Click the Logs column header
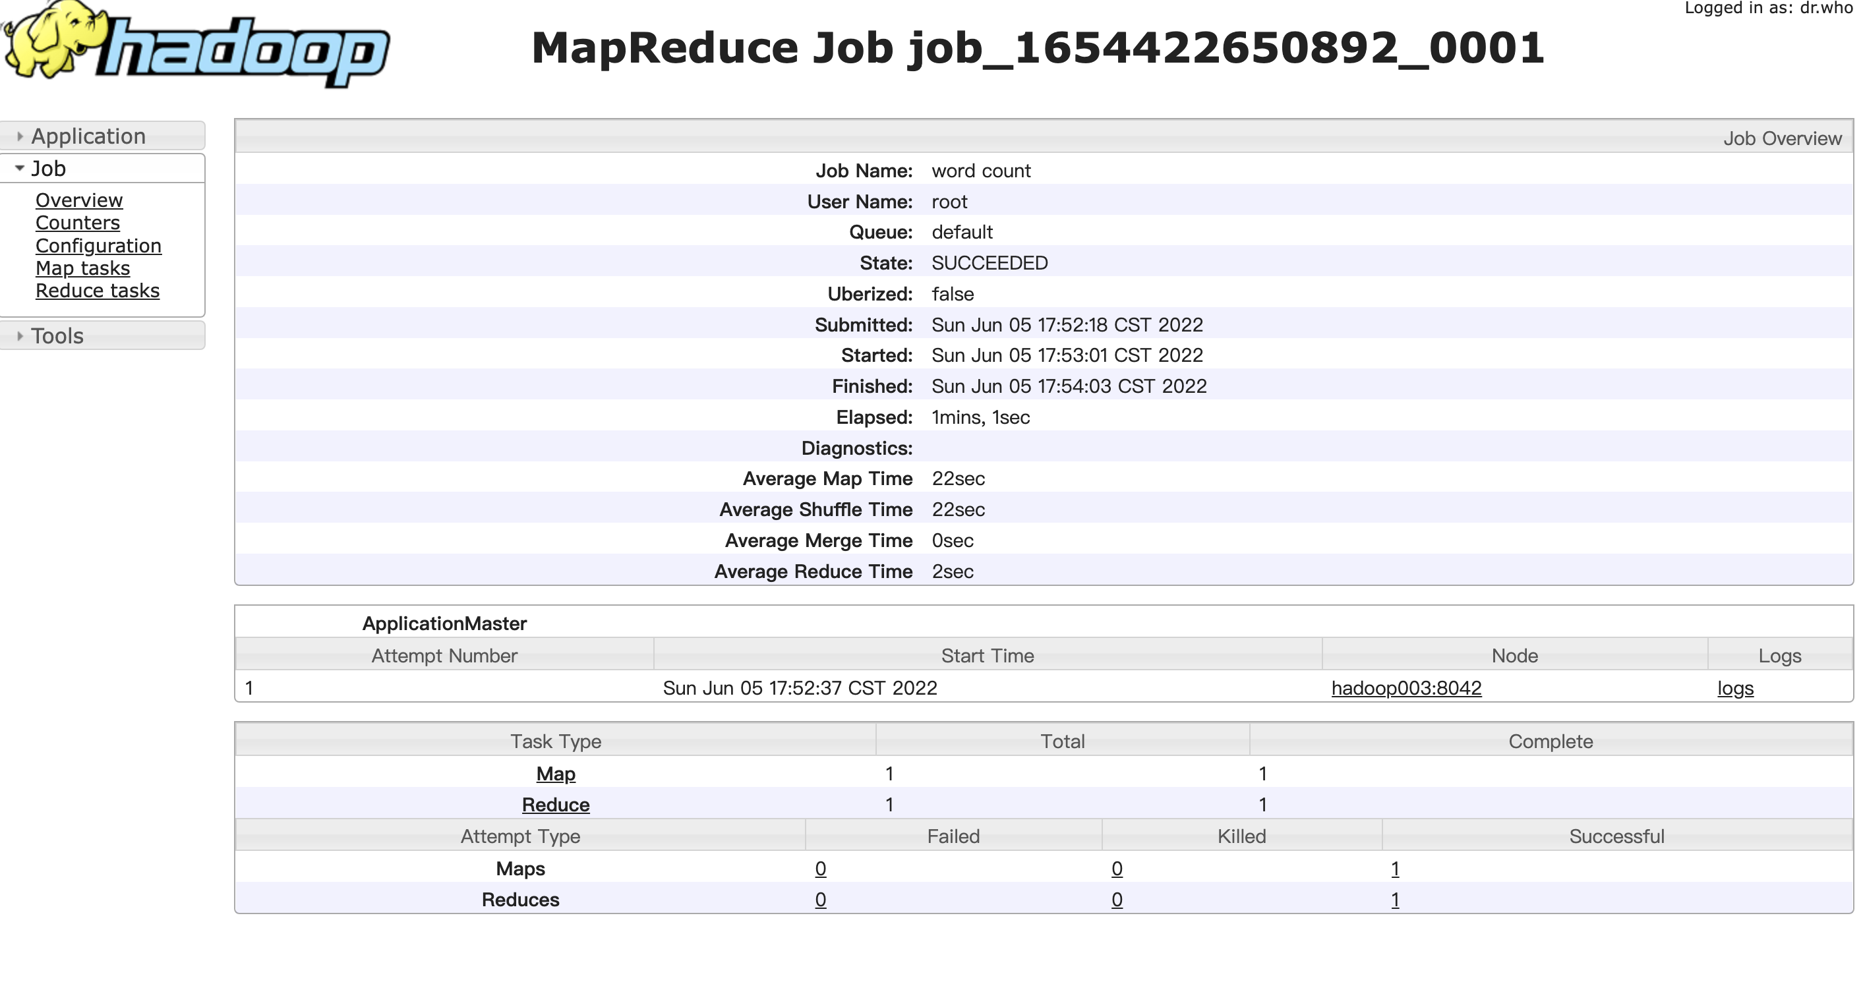Screen dimensions: 1863x986 coord(1780,656)
